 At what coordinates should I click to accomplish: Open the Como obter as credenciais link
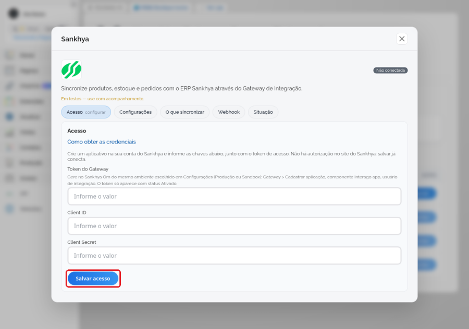102,142
